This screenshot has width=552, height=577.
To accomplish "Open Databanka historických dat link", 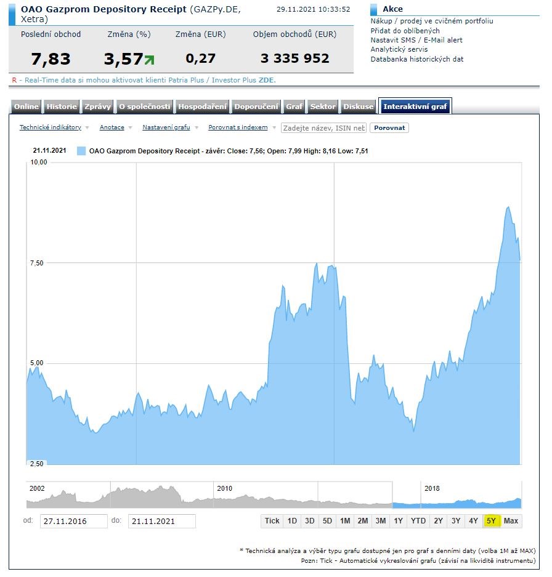I will coord(417,59).
